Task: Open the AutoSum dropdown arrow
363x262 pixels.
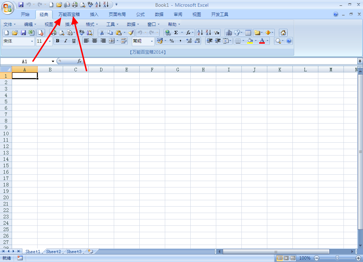Action: coord(182,33)
